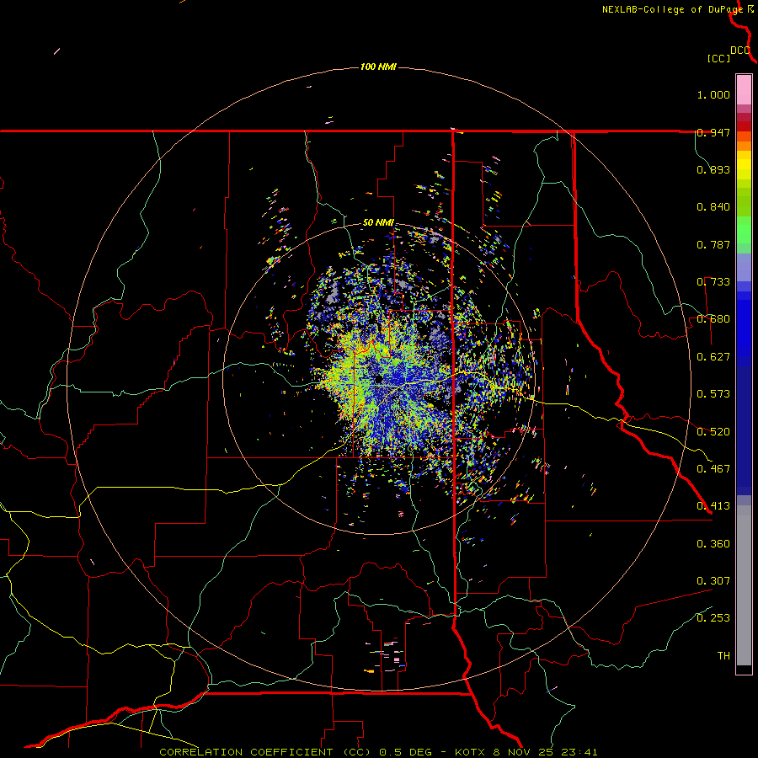Click the 0.307 scale value
The image size is (758, 758).
713,581
